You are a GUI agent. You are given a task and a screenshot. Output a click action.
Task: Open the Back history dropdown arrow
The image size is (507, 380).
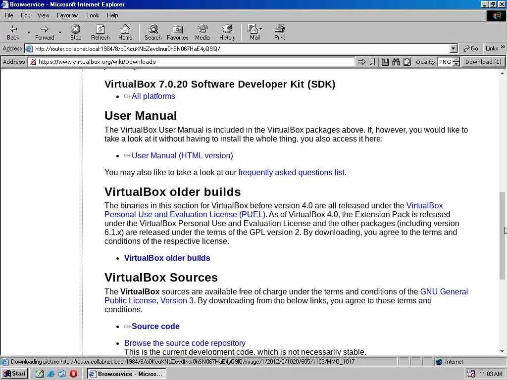pyautogui.click(x=29, y=32)
